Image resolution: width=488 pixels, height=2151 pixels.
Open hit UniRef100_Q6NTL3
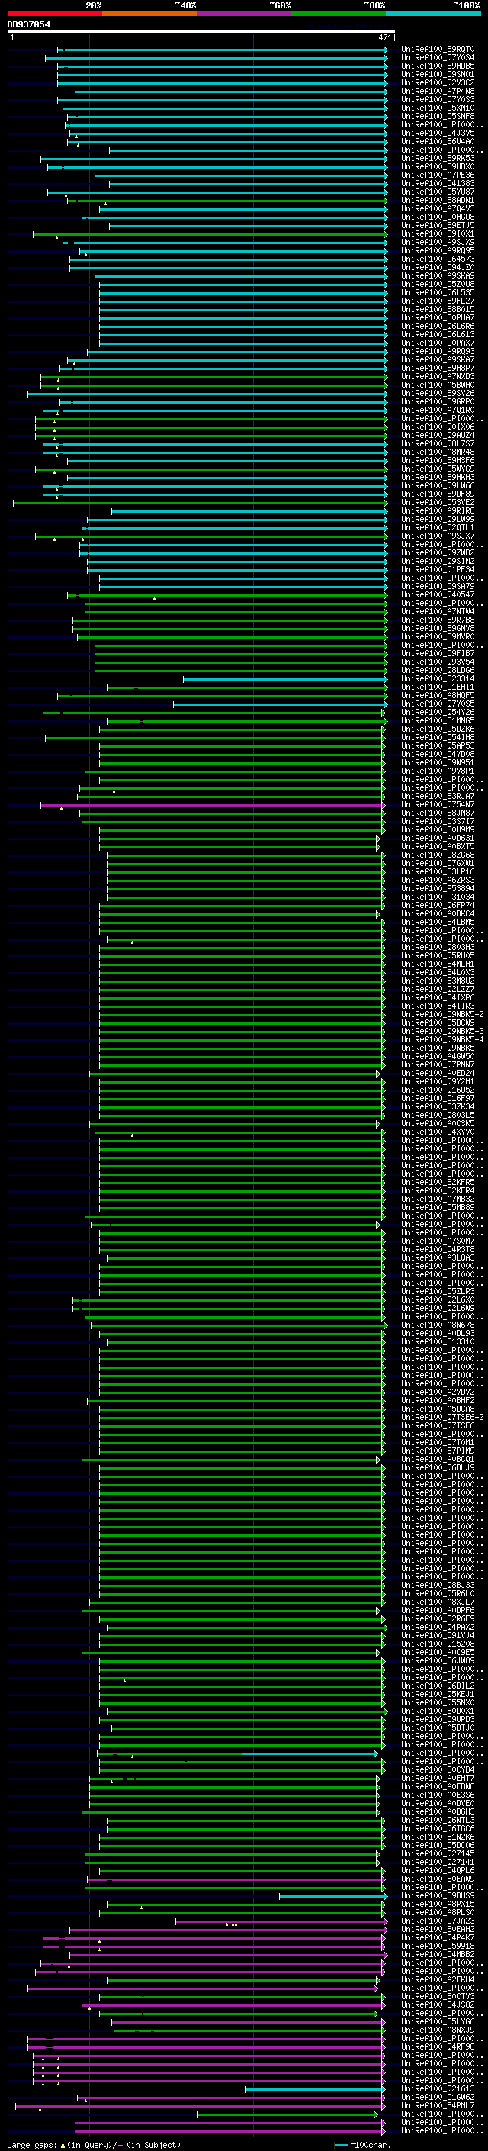(x=437, y=1820)
